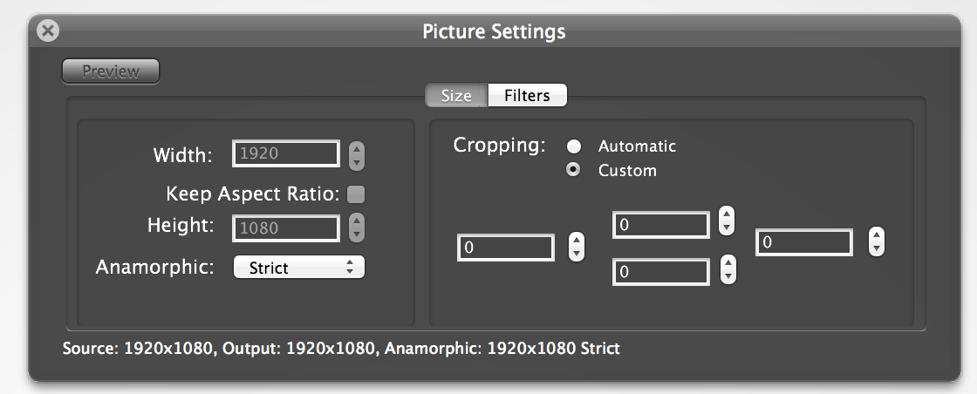The width and height of the screenshot is (977, 394).
Task: Open the Anamorphic Strict dropdown
Action: coord(299,268)
